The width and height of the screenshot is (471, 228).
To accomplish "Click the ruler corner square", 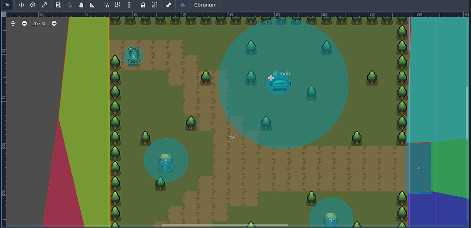I will click(x=4, y=14).
